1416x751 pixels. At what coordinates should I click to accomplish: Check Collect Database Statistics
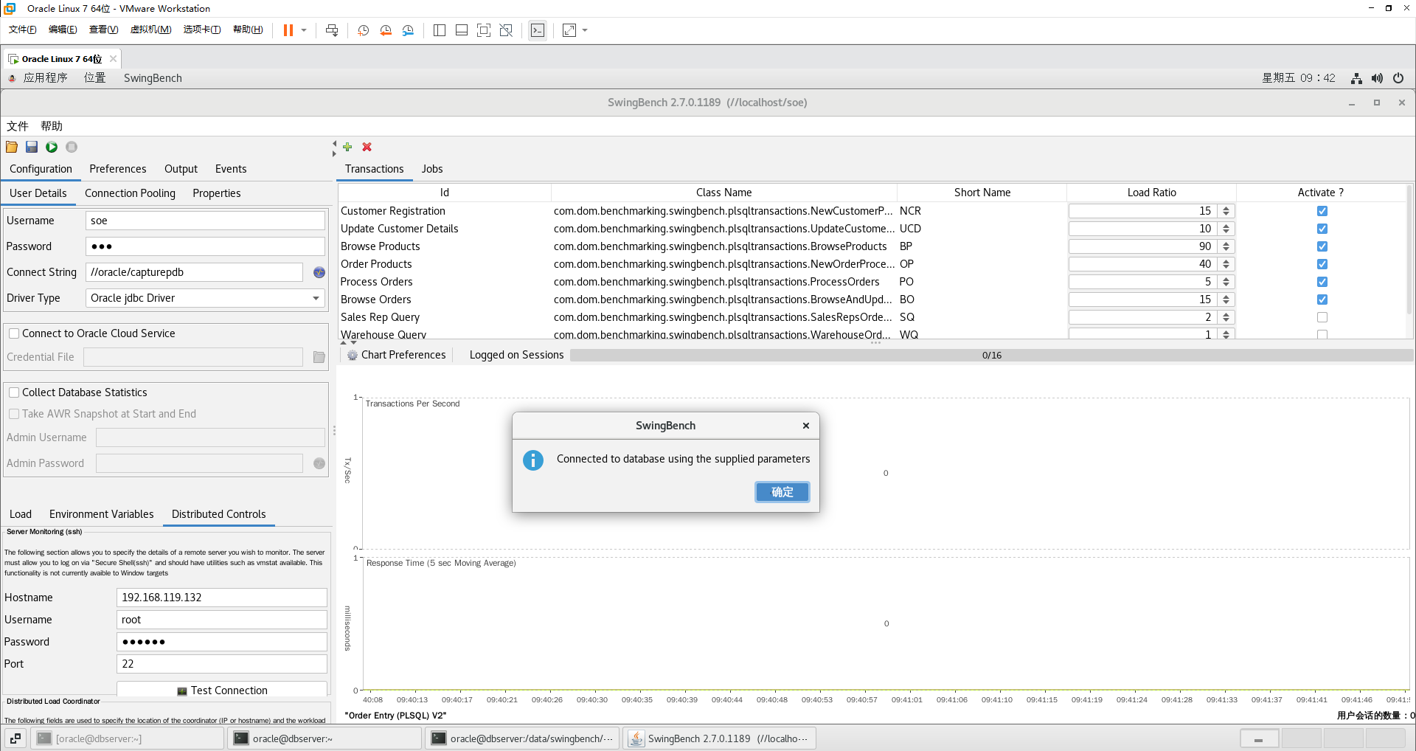(14, 392)
